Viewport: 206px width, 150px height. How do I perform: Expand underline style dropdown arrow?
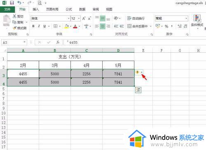click(49, 26)
